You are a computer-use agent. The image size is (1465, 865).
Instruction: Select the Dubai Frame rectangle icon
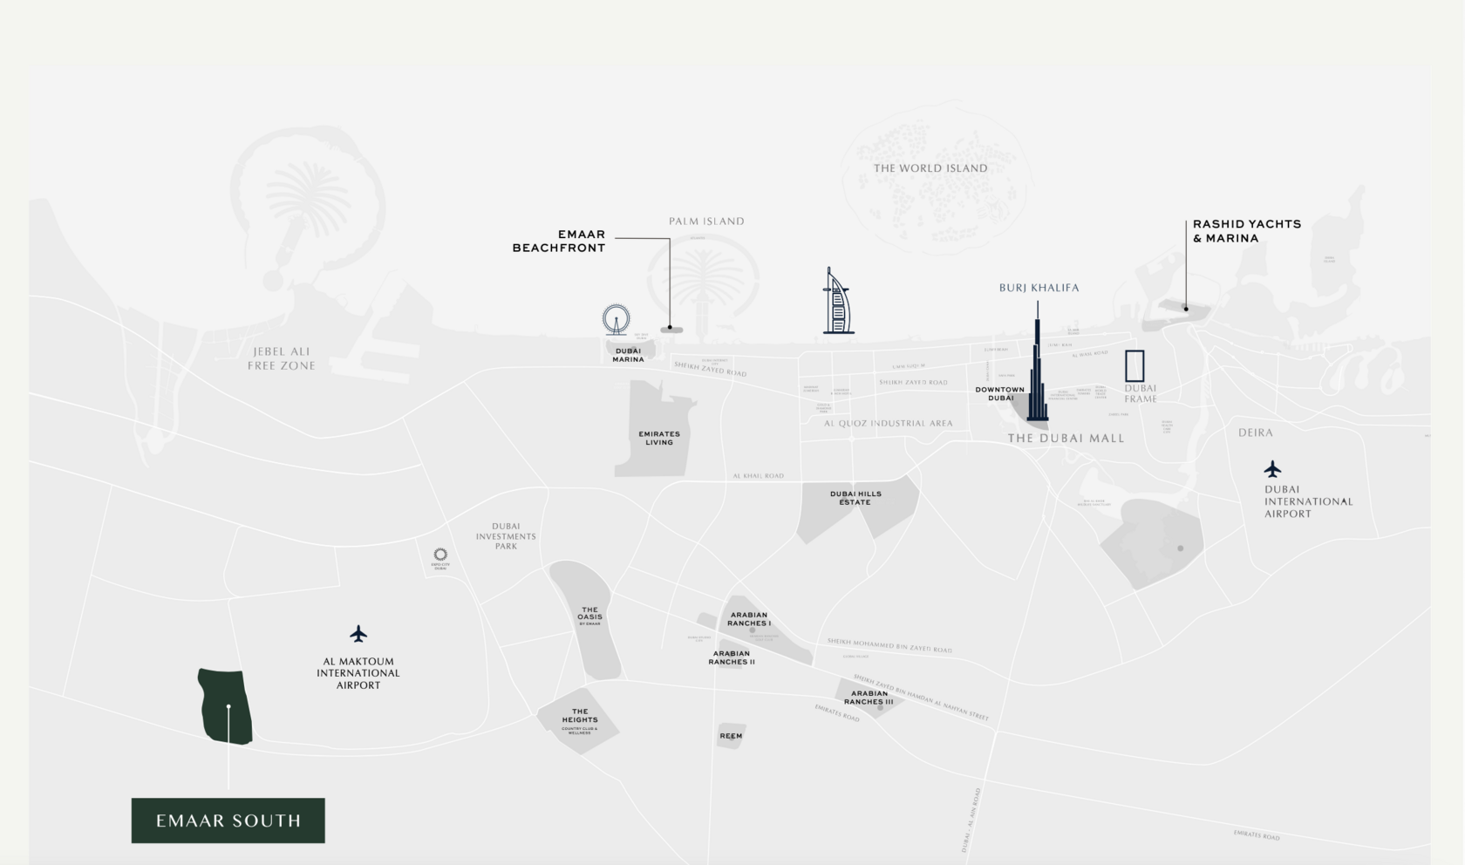point(1135,366)
